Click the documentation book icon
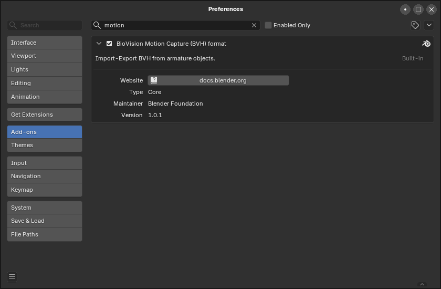The image size is (441, 289). 154,80
